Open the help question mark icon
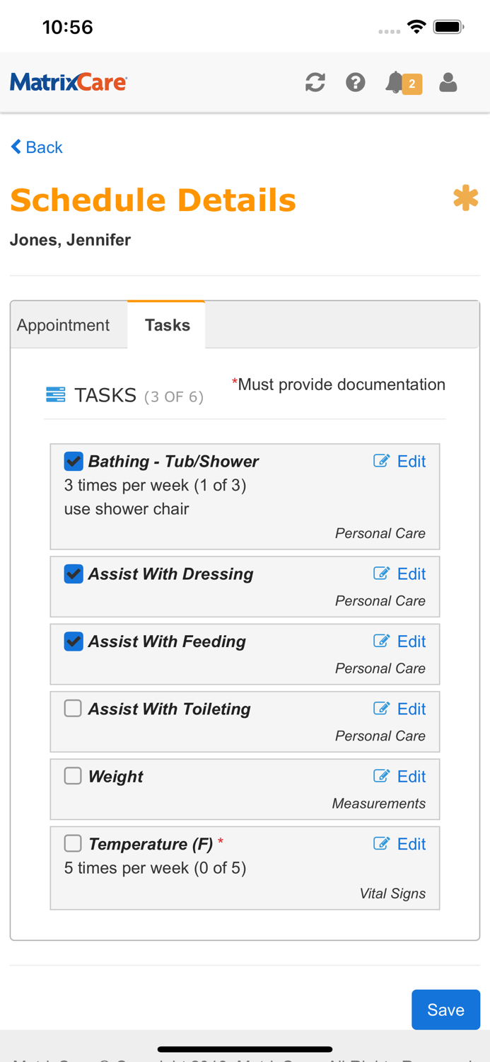 point(356,82)
